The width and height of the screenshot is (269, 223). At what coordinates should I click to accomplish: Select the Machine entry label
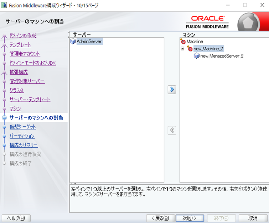pos(195,42)
